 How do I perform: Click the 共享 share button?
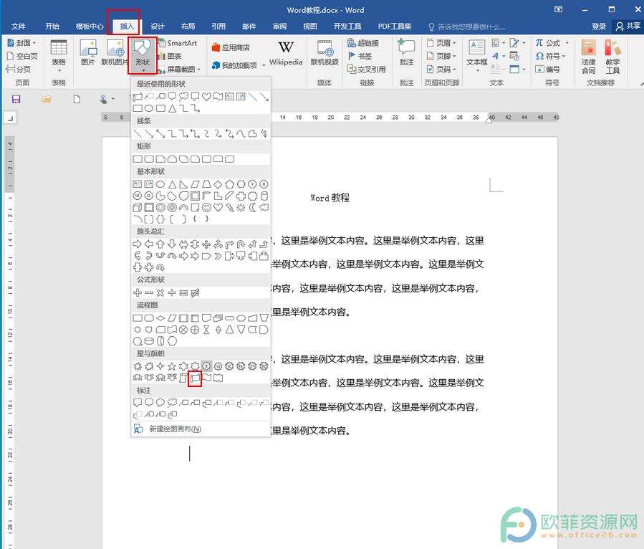coord(628,27)
